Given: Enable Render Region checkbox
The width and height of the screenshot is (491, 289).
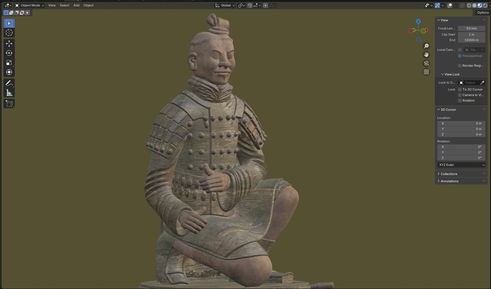Looking at the screenshot, I should coord(460,66).
